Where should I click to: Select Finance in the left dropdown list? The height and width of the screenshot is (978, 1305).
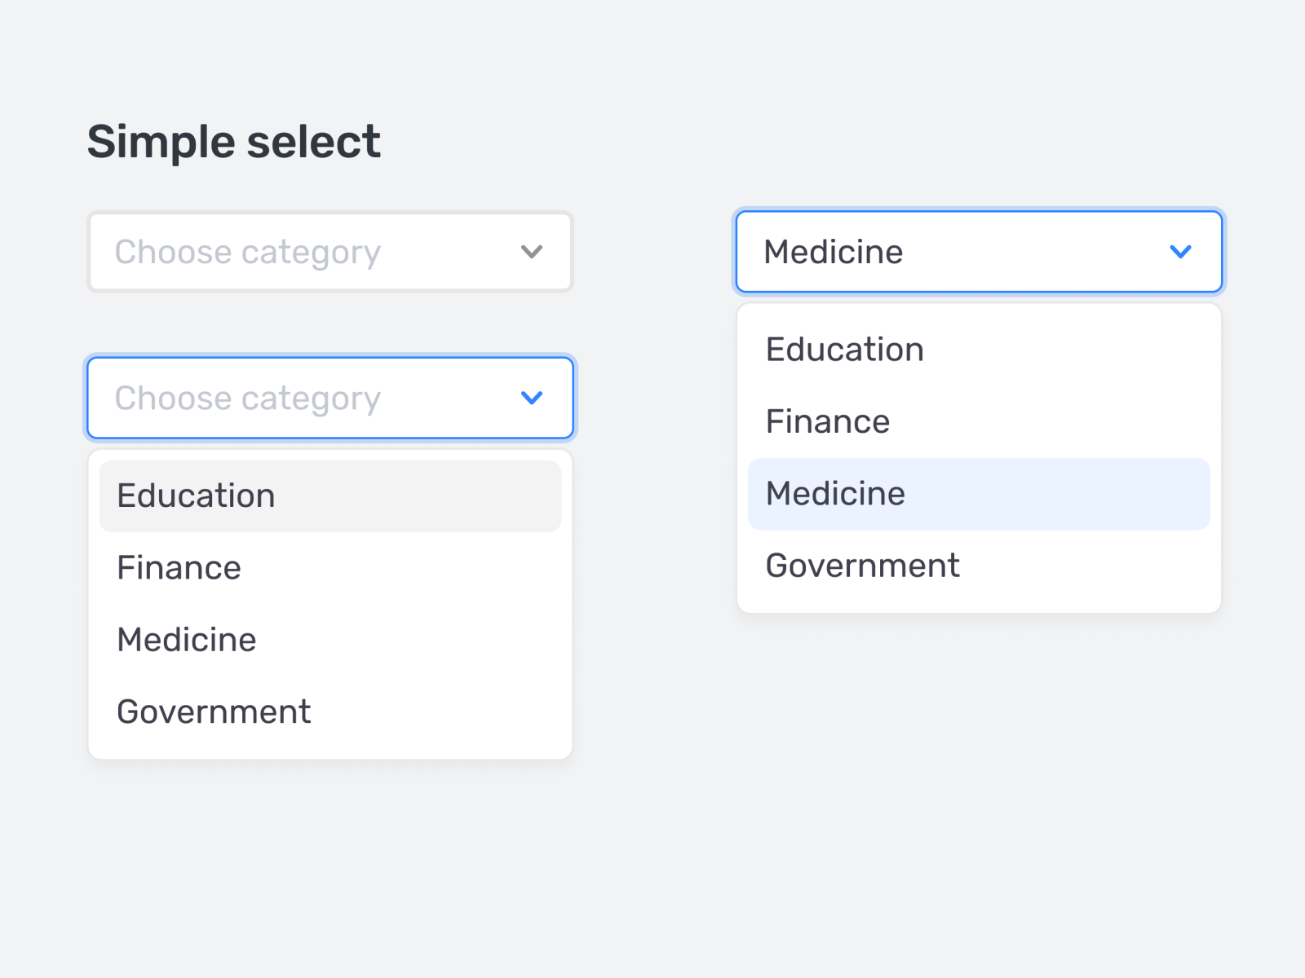coord(179,567)
